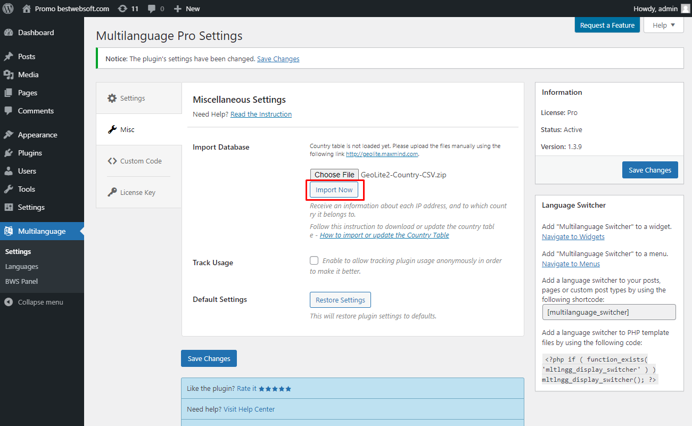Viewport: 692px width, 426px height.
Task: Click the Pages icon in sidebar
Action: 9,93
